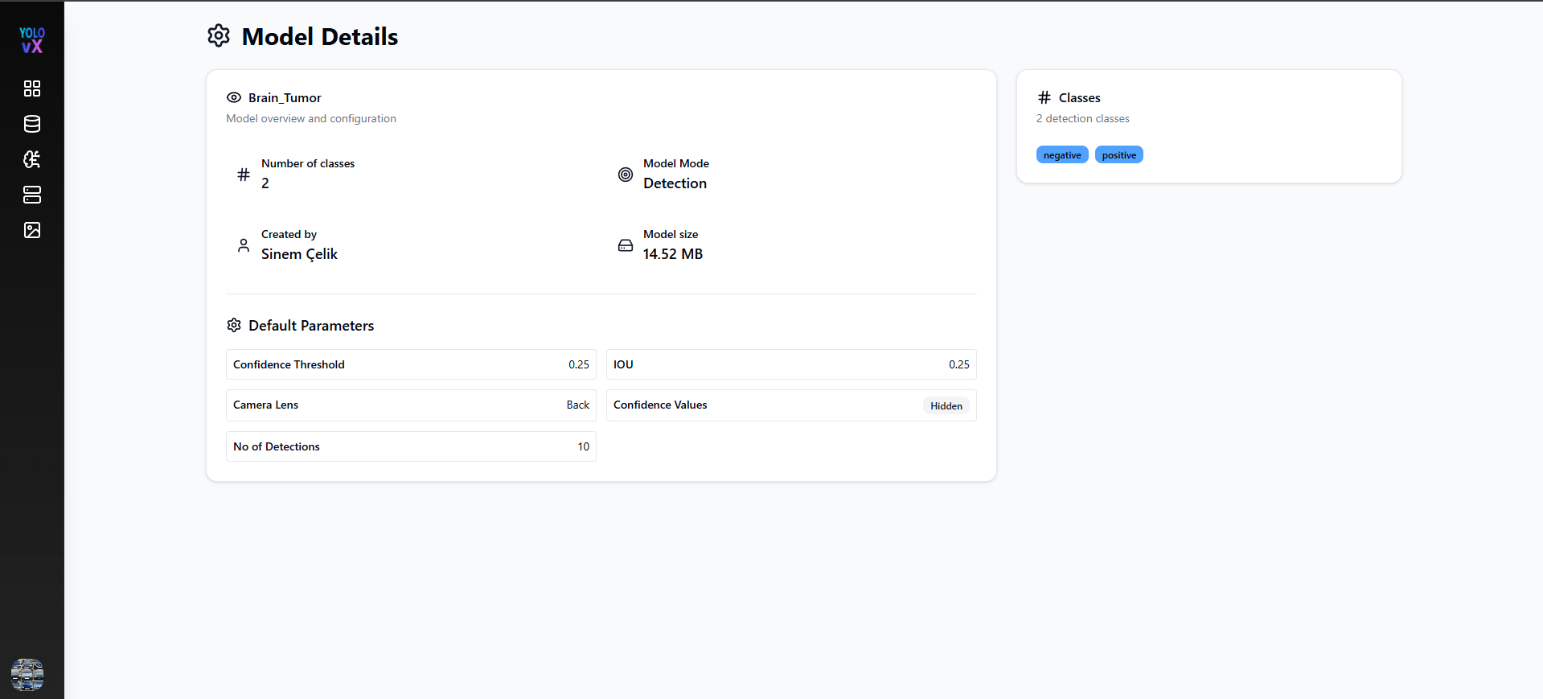Click the 'Detection' model mode value
The height and width of the screenshot is (699, 1543).
675,183
